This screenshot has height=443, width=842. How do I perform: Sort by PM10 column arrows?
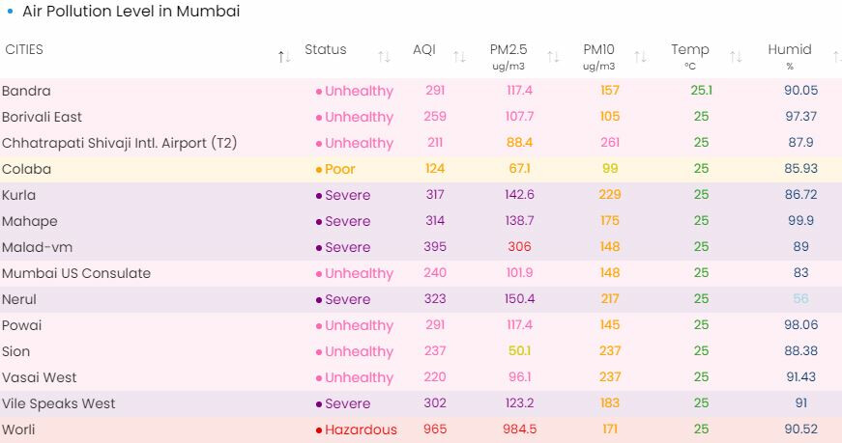pos(640,57)
